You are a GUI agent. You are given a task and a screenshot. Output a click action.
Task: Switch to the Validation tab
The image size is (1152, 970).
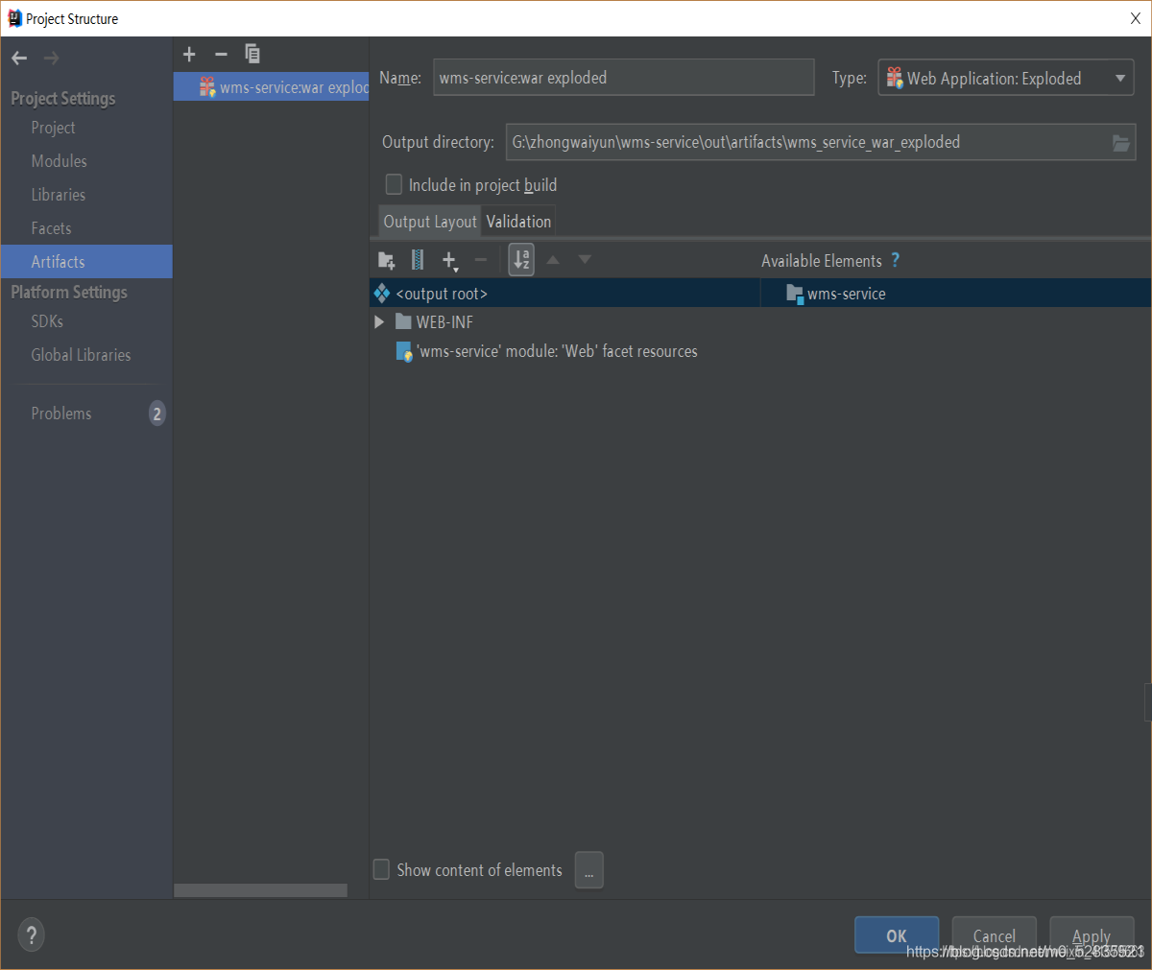[x=518, y=222]
